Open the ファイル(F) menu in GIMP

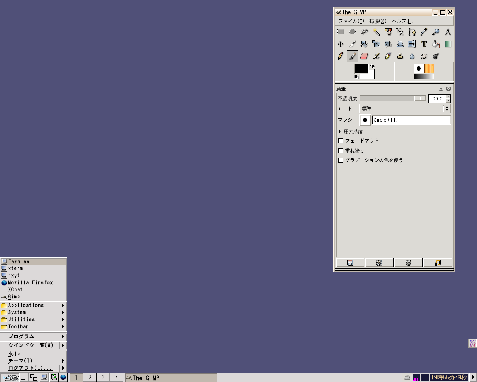pyautogui.click(x=351, y=21)
